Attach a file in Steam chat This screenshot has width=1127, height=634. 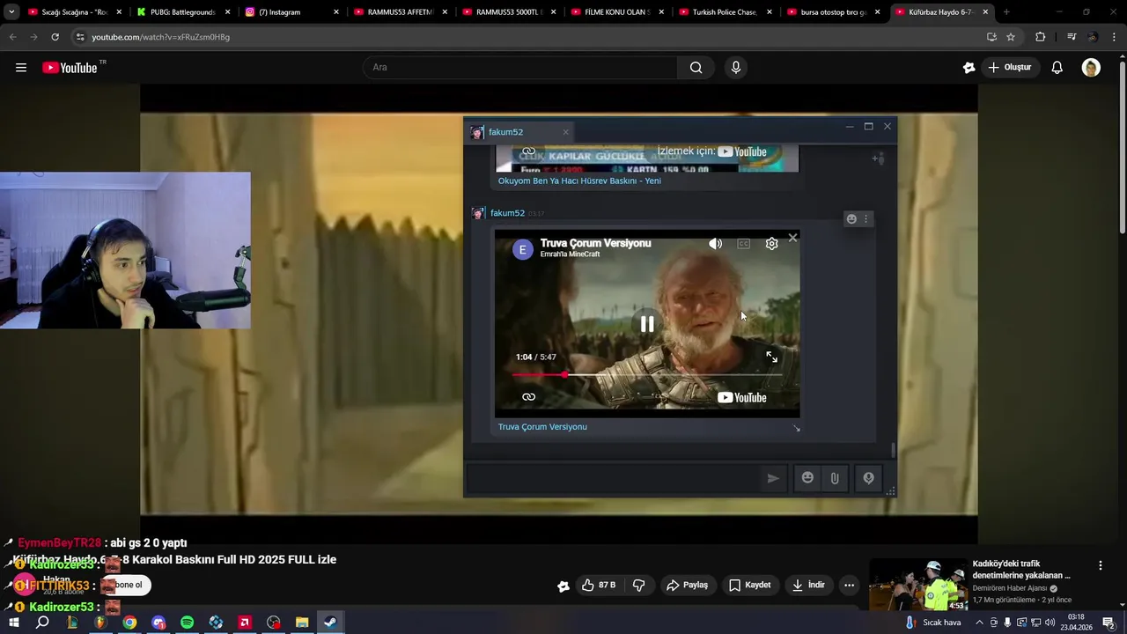pyautogui.click(x=835, y=478)
